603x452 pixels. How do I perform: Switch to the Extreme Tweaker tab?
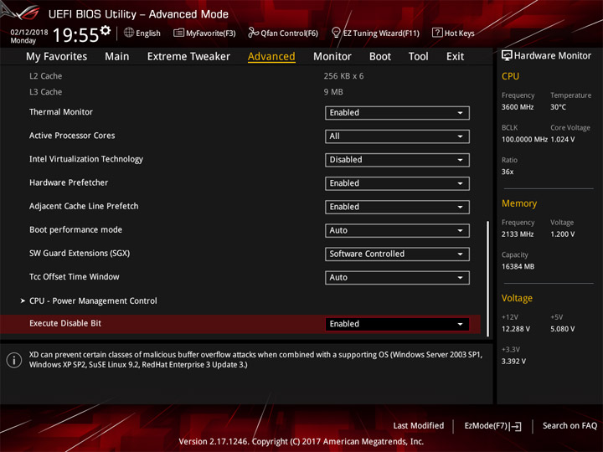click(188, 57)
